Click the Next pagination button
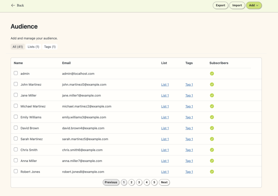The height and width of the screenshot is (196, 278). (x=164, y=182)
